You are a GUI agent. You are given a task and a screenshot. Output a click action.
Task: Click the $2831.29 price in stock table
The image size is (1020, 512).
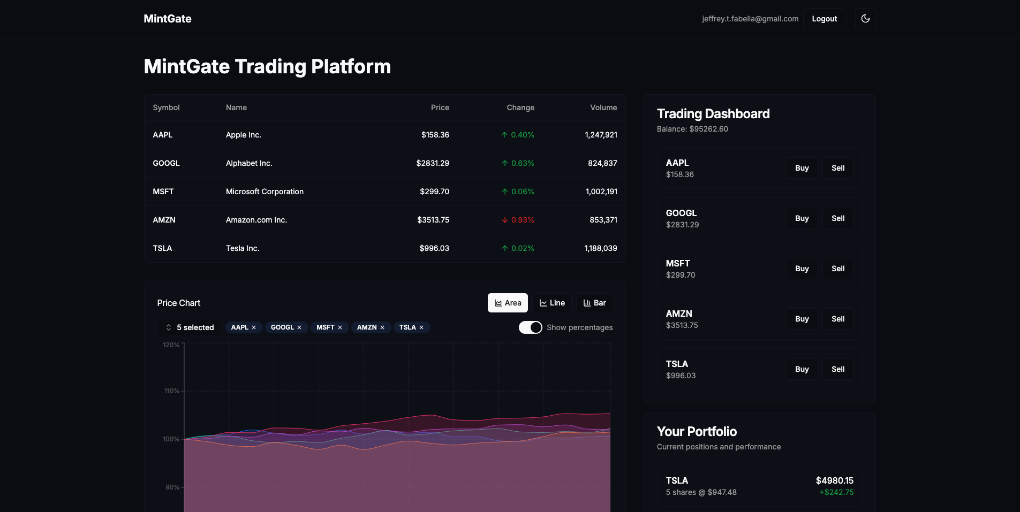click(x=433, y=163)
